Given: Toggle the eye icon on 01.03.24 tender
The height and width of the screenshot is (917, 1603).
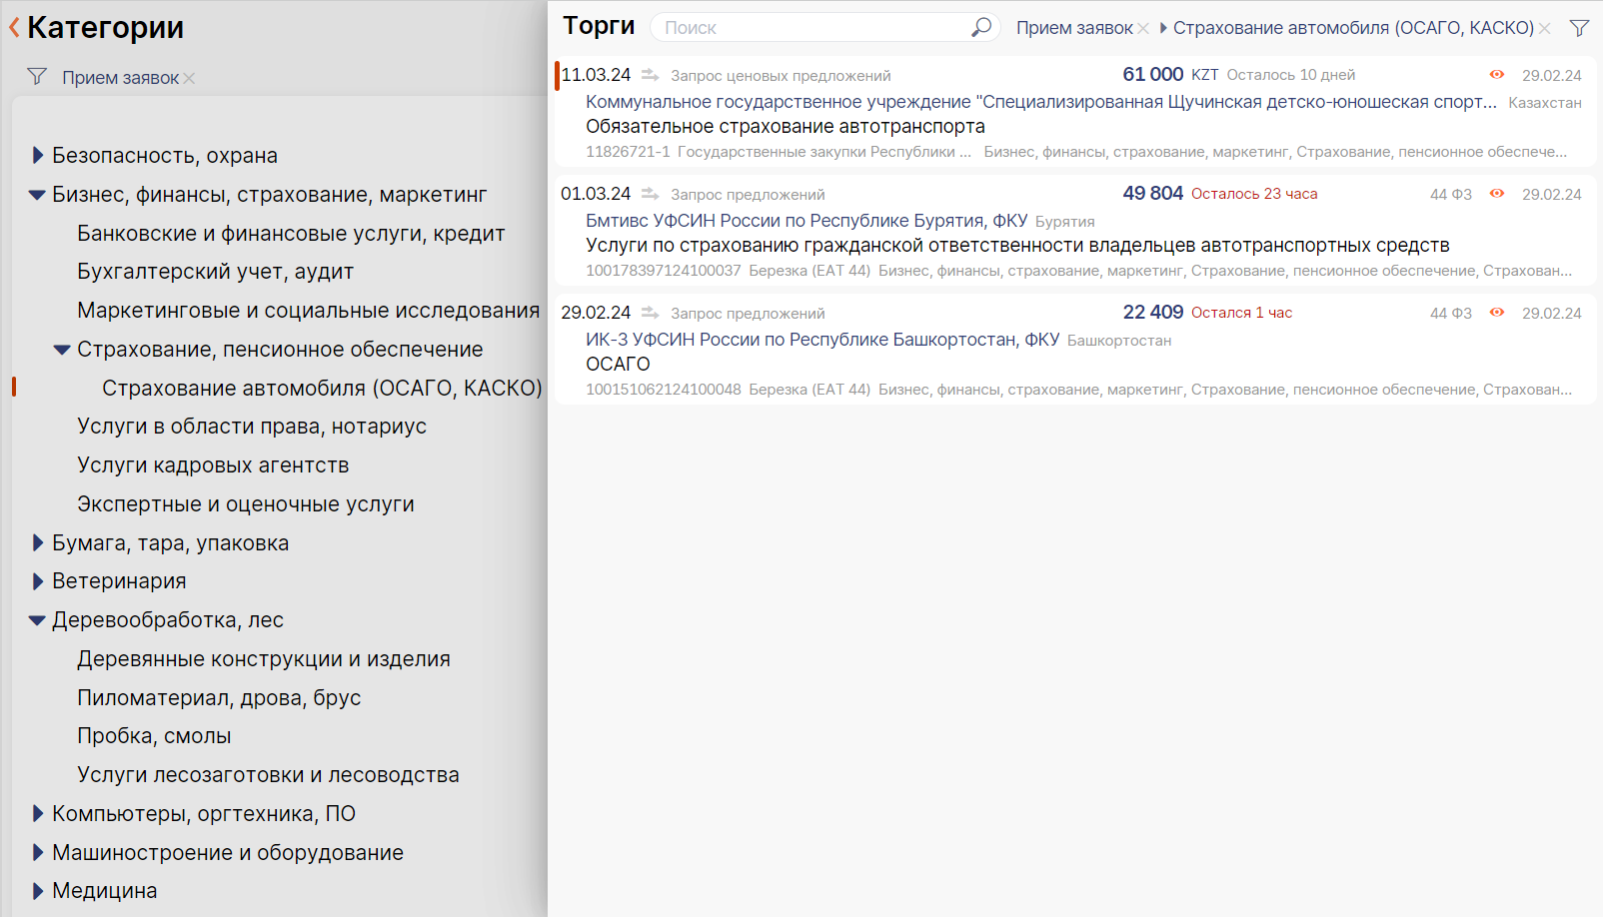Looking at the screenshot, I should (x=1497, y=194).
